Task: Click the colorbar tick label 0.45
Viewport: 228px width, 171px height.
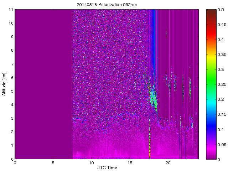Action: tap(222, 25)
